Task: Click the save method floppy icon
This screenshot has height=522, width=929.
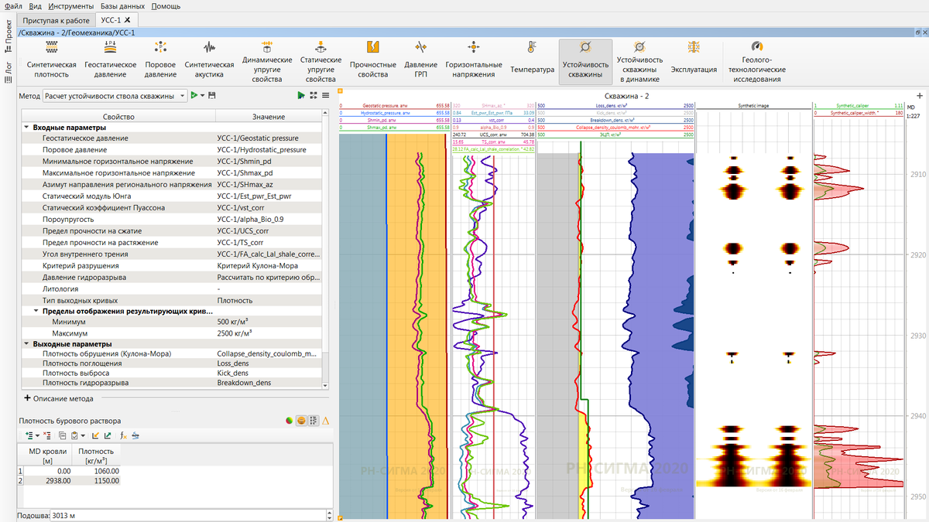Action: (x=212, y=95)
